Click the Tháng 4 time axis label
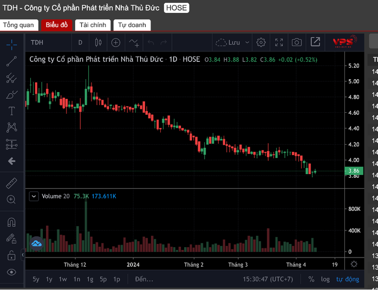 click(296, 265)
